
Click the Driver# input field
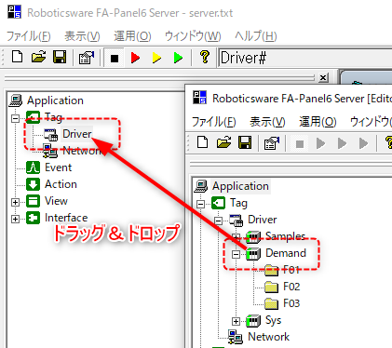[305, 58]
